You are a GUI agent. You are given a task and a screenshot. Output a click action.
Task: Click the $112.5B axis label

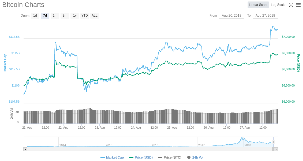pyautogui.click(x=14, y=69)
